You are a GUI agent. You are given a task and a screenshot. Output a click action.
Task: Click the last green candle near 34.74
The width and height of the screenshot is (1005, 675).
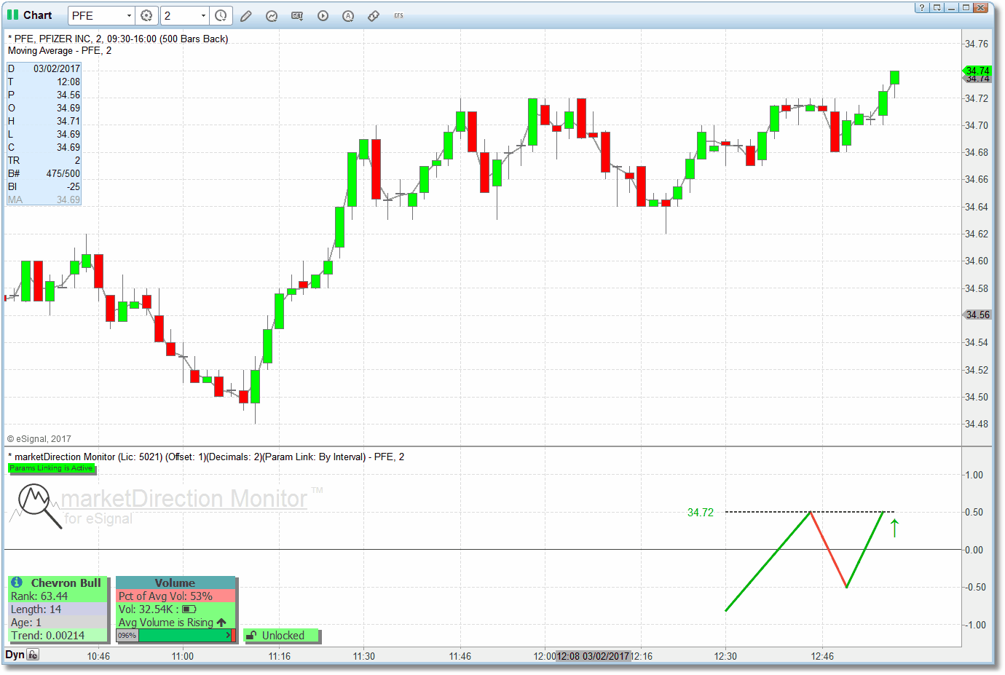(894, 78)
